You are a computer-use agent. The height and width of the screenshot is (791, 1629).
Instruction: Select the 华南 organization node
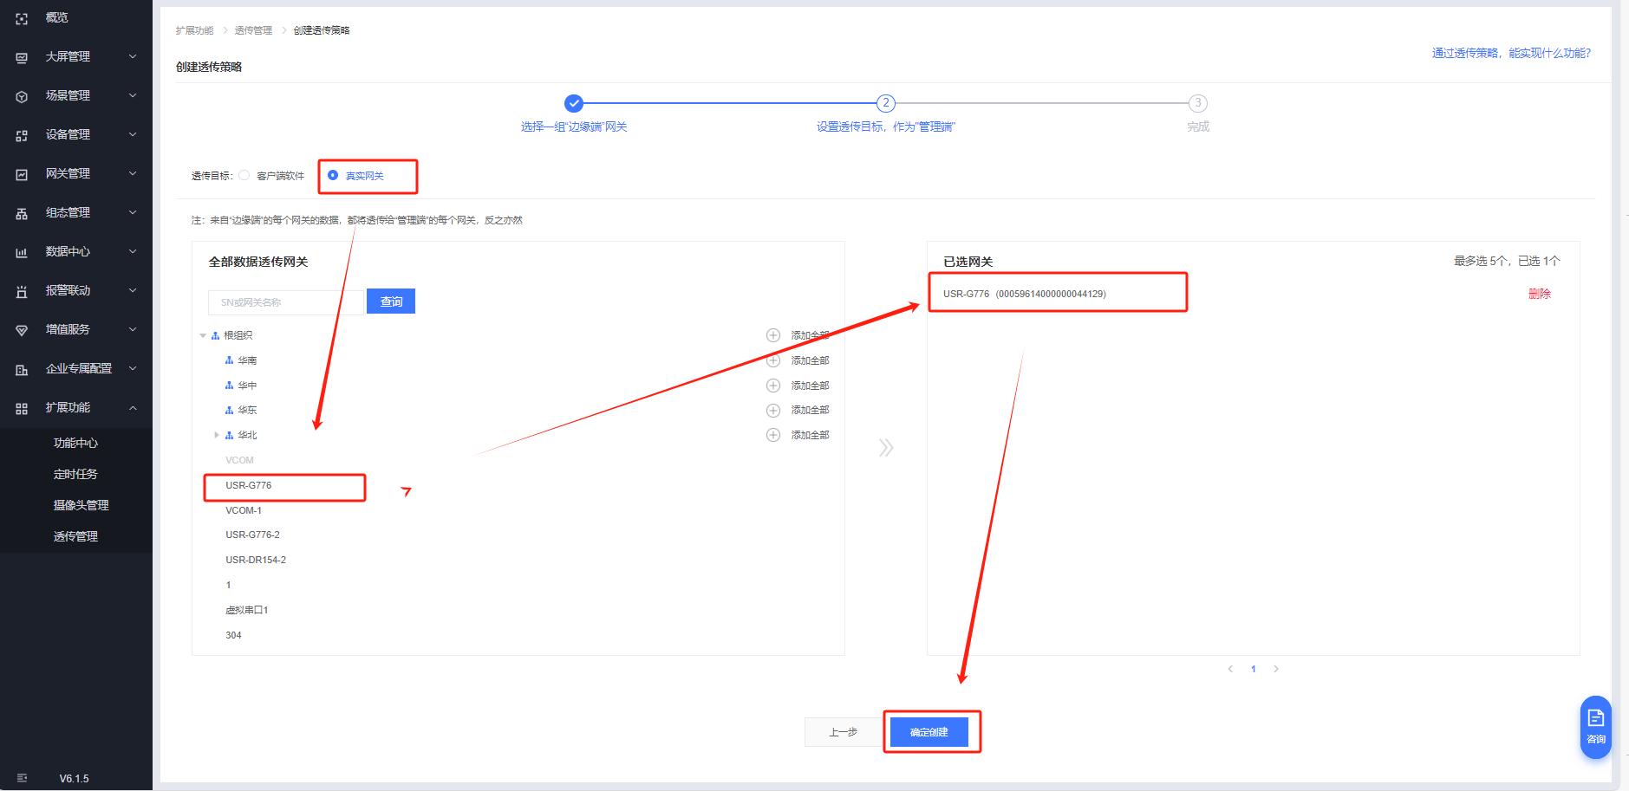click(247, 360)
